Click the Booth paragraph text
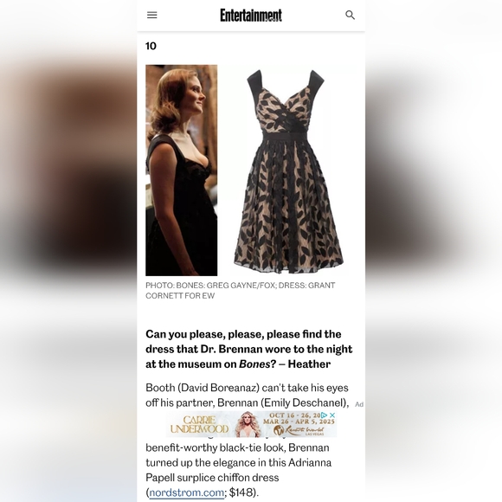Image resolution: width=502 pixels, height=502 pixels. click(248, 395)
